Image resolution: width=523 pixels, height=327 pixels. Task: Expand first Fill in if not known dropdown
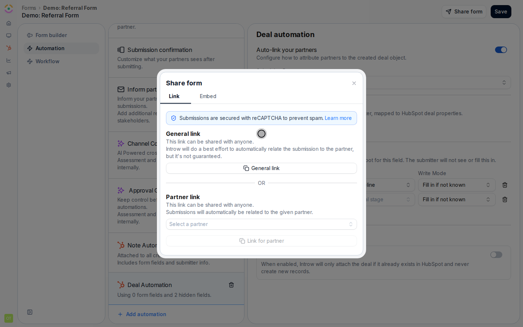[x=457, y=185]
